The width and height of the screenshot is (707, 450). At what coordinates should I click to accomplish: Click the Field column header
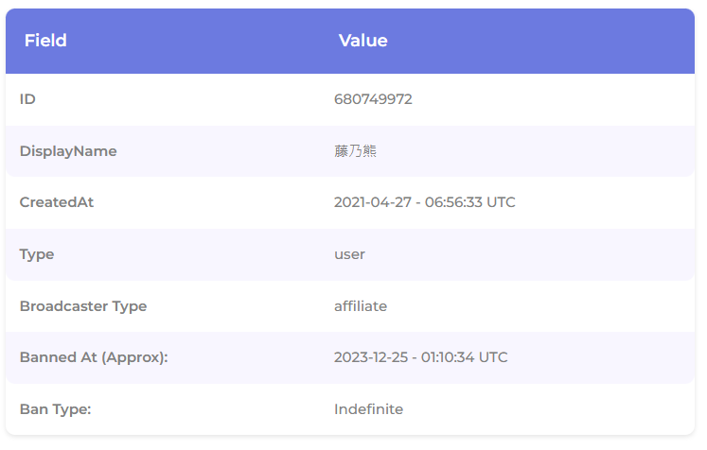[x=45, y=41]
